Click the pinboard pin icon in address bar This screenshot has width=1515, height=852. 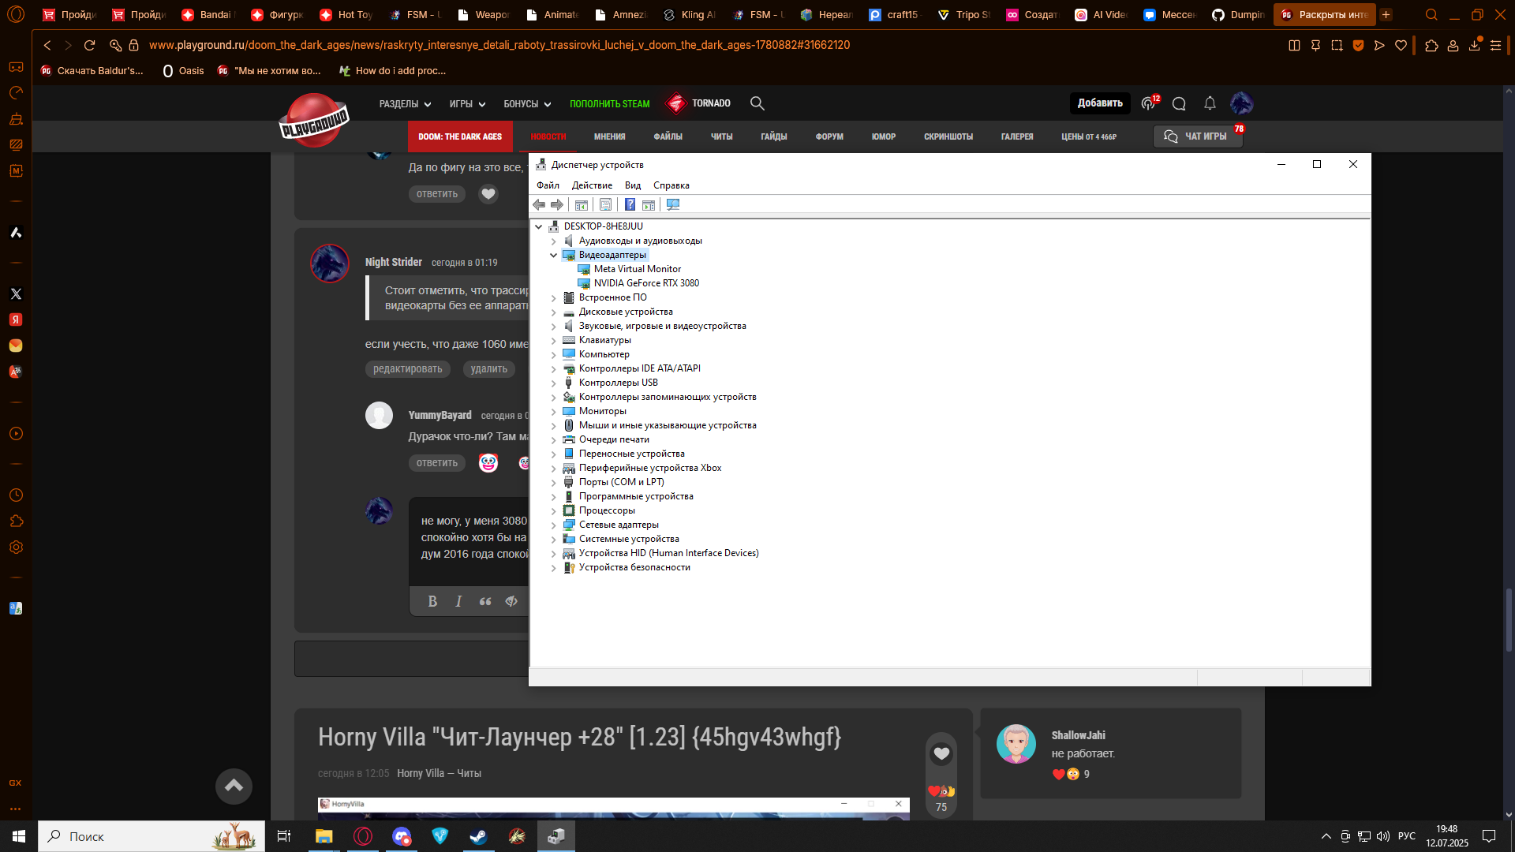click(x=1315, y=46)
